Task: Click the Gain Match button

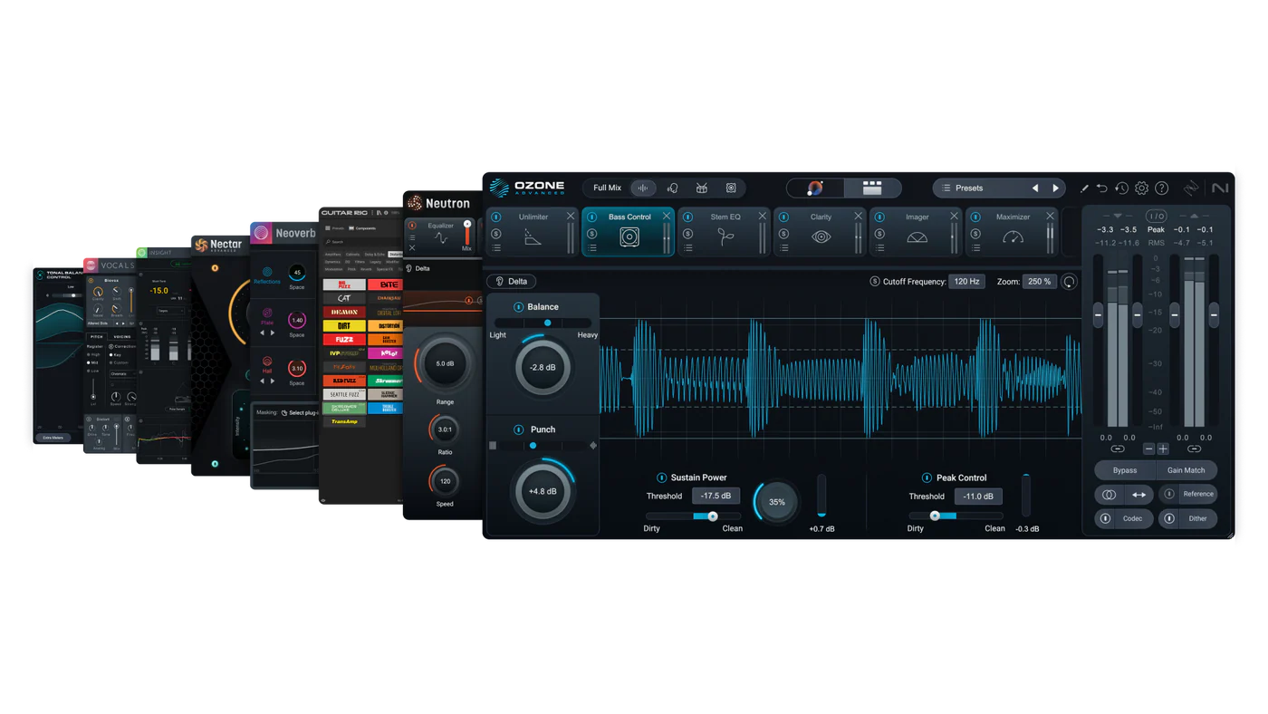Action: [1186, 470]
